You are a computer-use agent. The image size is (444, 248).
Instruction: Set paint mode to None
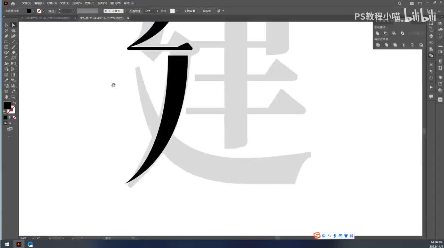pyautogui.click(x=14, y=117)
